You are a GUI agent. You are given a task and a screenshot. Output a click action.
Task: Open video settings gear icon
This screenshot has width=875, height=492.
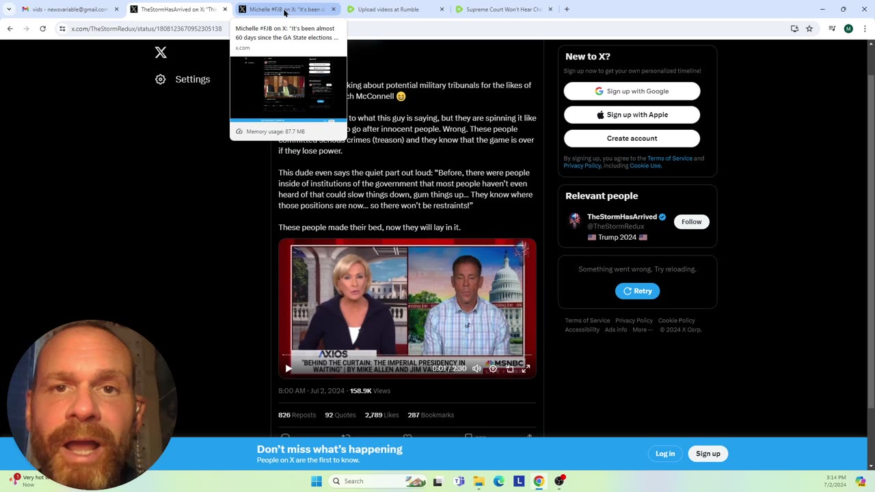pos(493,368)
